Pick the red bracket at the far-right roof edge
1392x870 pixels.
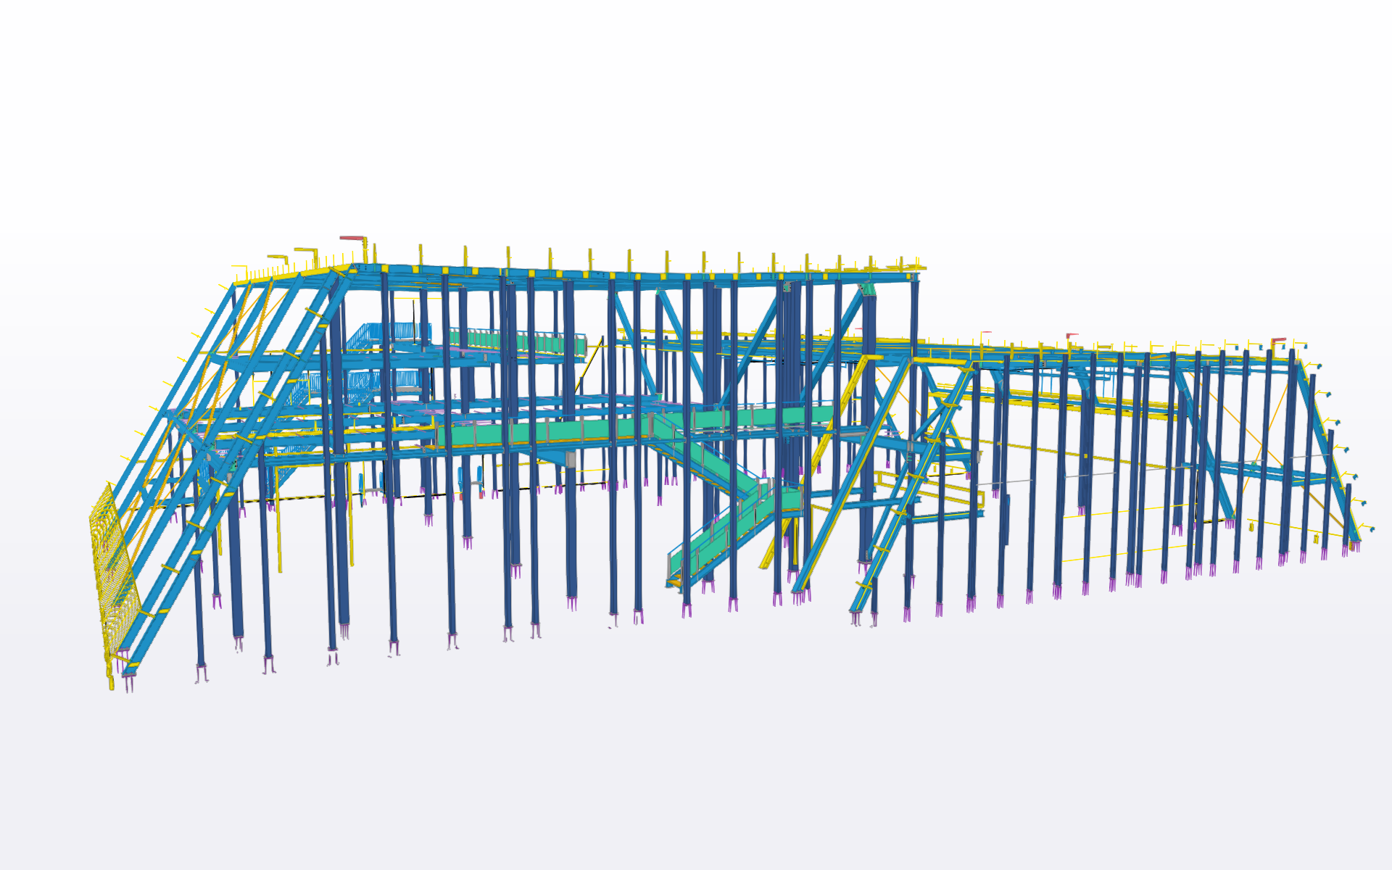point(1278,341)
